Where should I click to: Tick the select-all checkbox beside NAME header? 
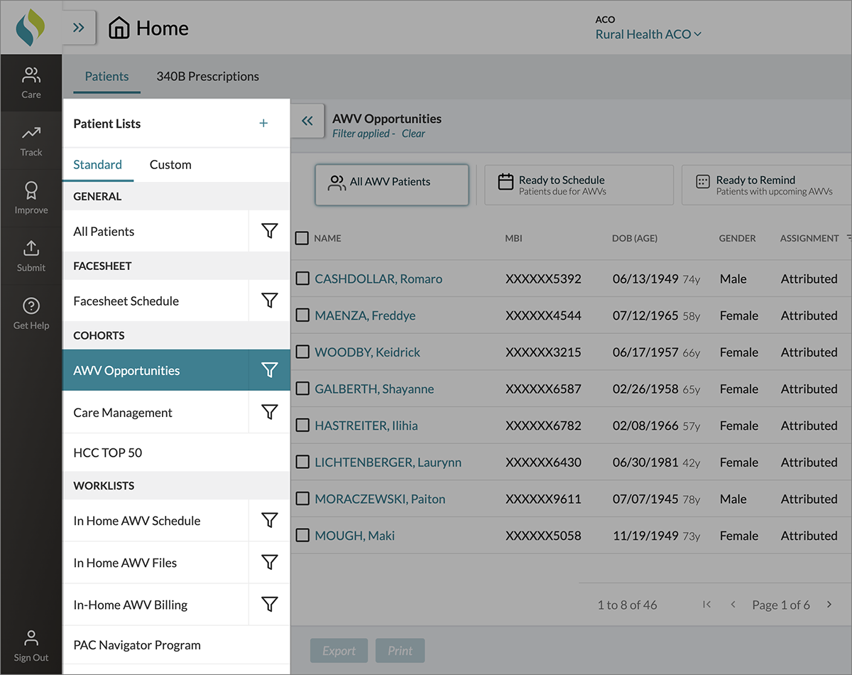tap(302, 238)
